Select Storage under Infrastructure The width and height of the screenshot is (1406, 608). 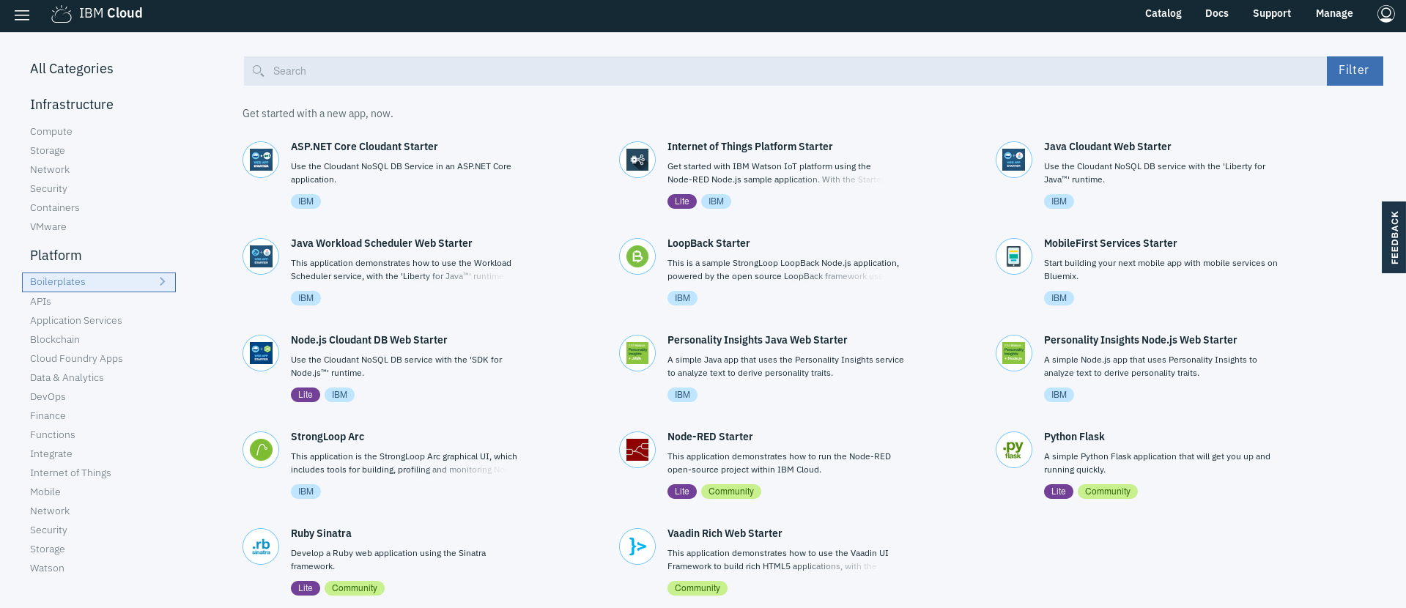(x=48, y=151)
